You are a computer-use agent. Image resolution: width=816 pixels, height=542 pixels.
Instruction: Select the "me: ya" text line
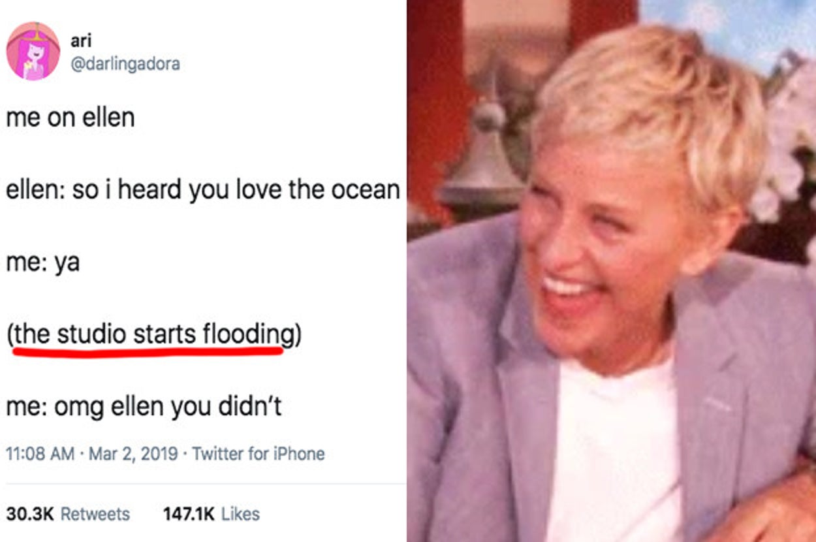tap(42, 263)
